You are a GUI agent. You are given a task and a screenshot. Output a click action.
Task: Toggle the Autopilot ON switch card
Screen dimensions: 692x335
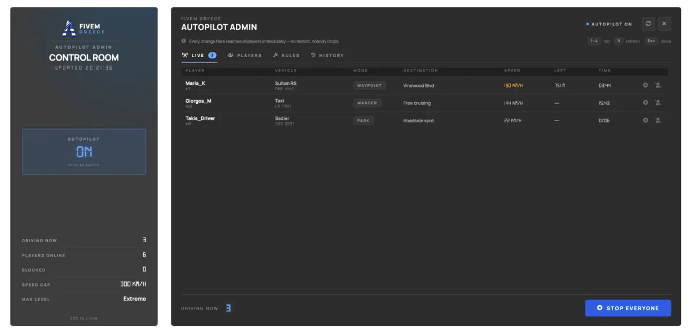pos(84,152)
